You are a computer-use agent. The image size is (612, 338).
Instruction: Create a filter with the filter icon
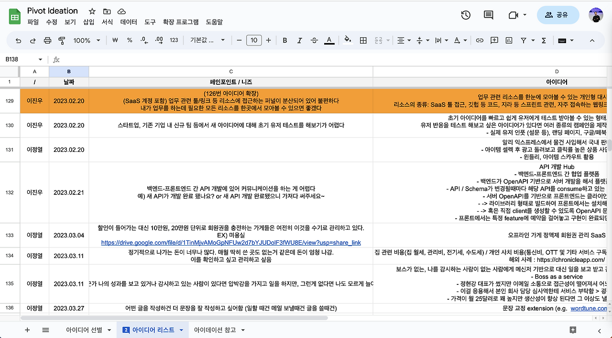[522, 40]
